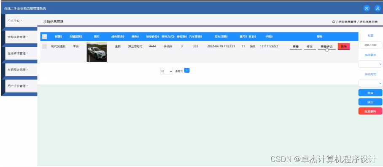Sort the table by 成色要求 column
The image size is (383, 167).
(118, 37)
